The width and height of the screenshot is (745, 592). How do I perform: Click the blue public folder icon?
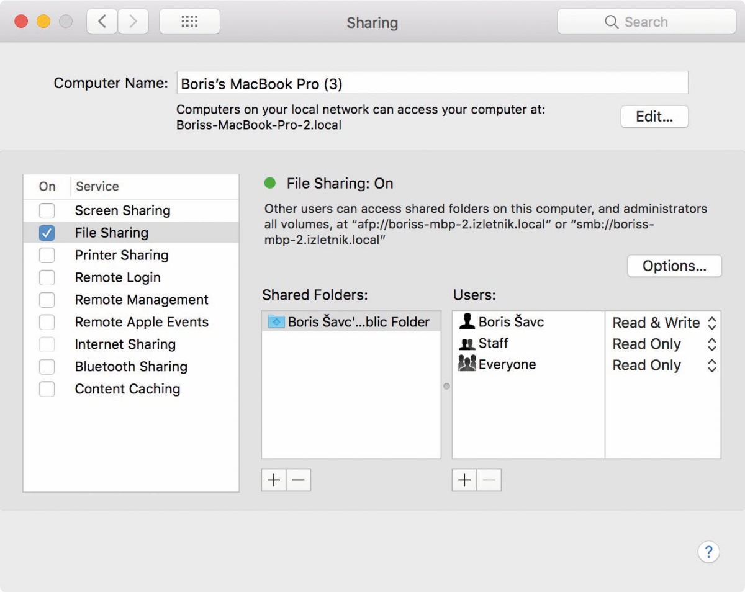pyautogui.click(x=276, y=321)
